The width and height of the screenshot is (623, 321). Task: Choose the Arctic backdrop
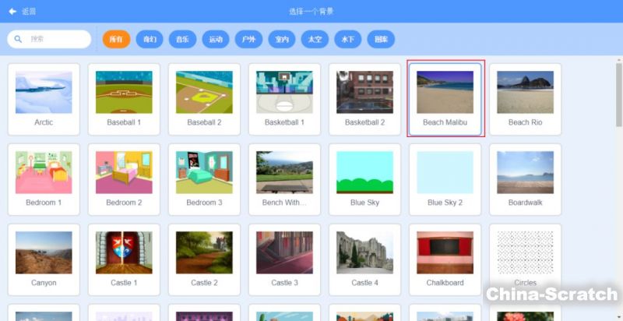[44, 99]
